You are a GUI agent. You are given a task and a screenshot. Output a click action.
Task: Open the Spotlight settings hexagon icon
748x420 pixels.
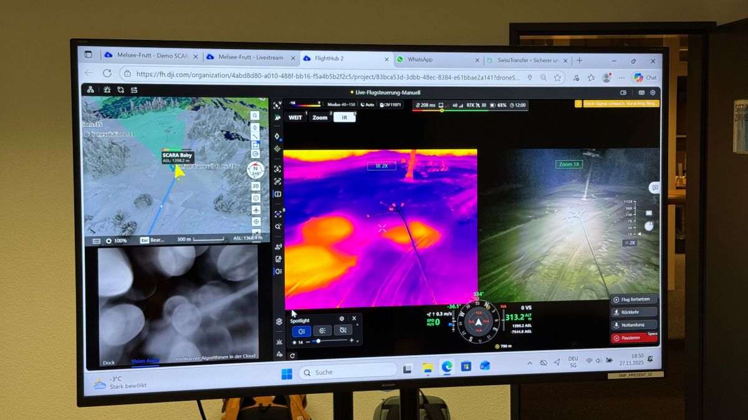pyautogui.click(x=342, y=319)
